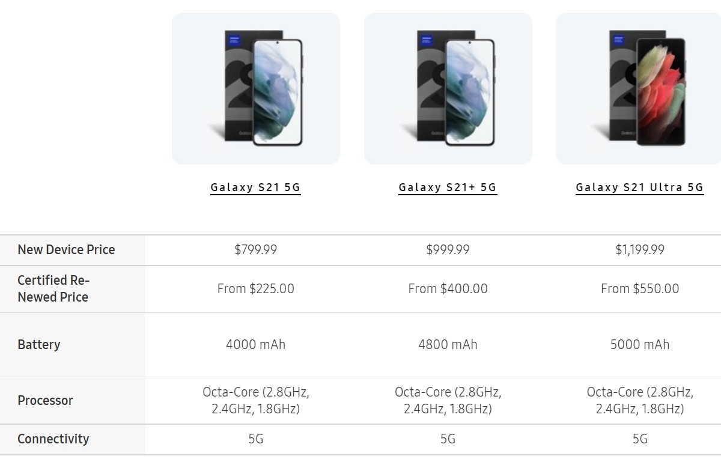This screenshot has width=721, height=459.
Task: Click the Battery row label
Action: point(39,345)
